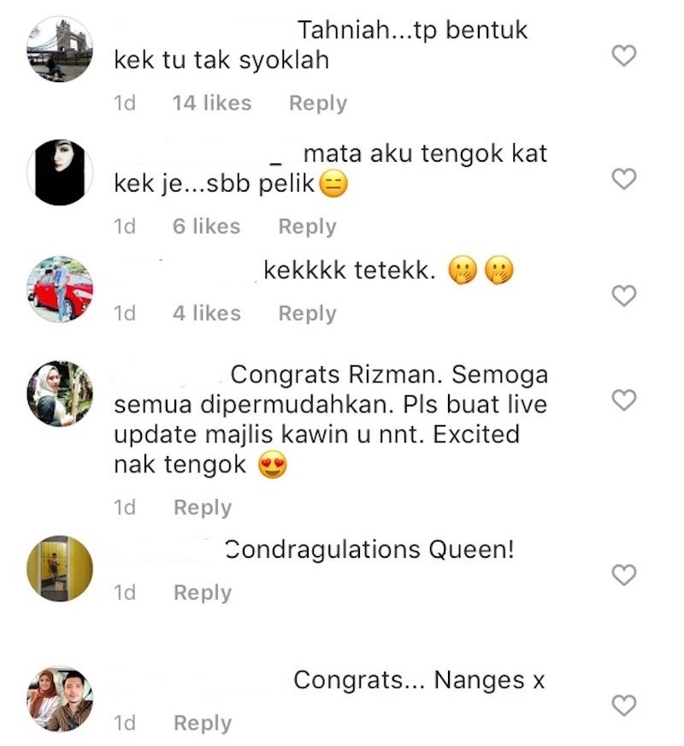The image size is (684, 746).
Task: View the '6 likes' list
Action: pyautogui.click(x=206, y=226)
